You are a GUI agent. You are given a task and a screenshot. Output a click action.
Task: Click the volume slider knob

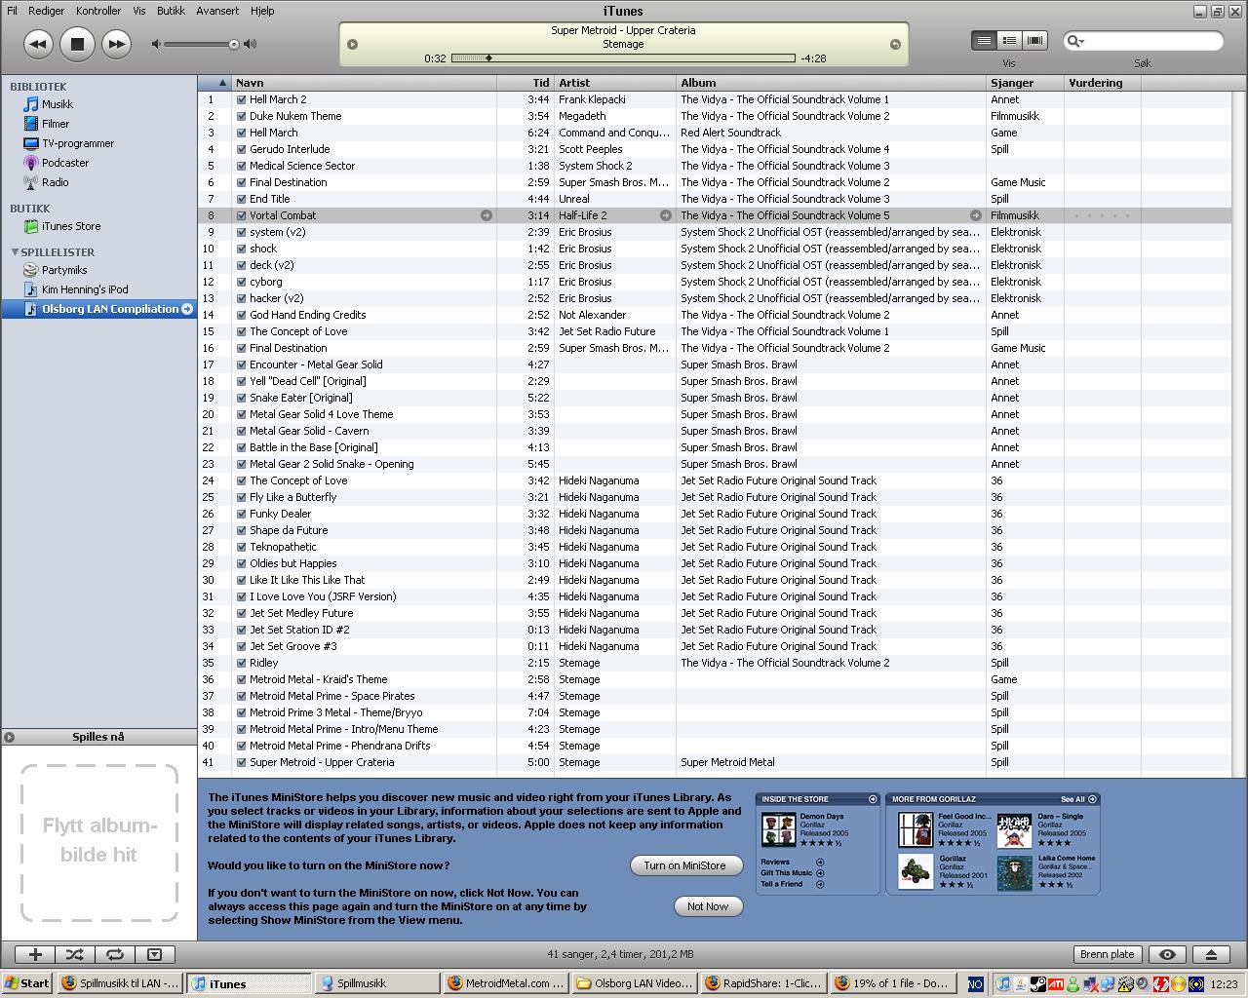(x=234, y=44)
